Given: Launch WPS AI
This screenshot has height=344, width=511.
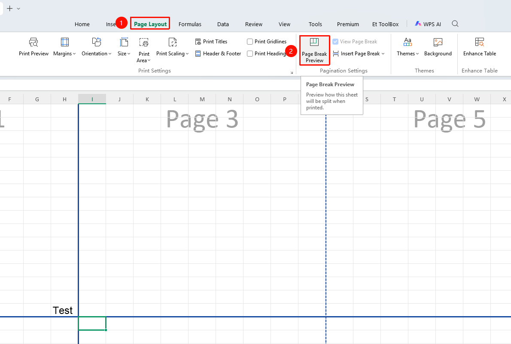Looking at the screenshot, I should (x=428, y=24).
